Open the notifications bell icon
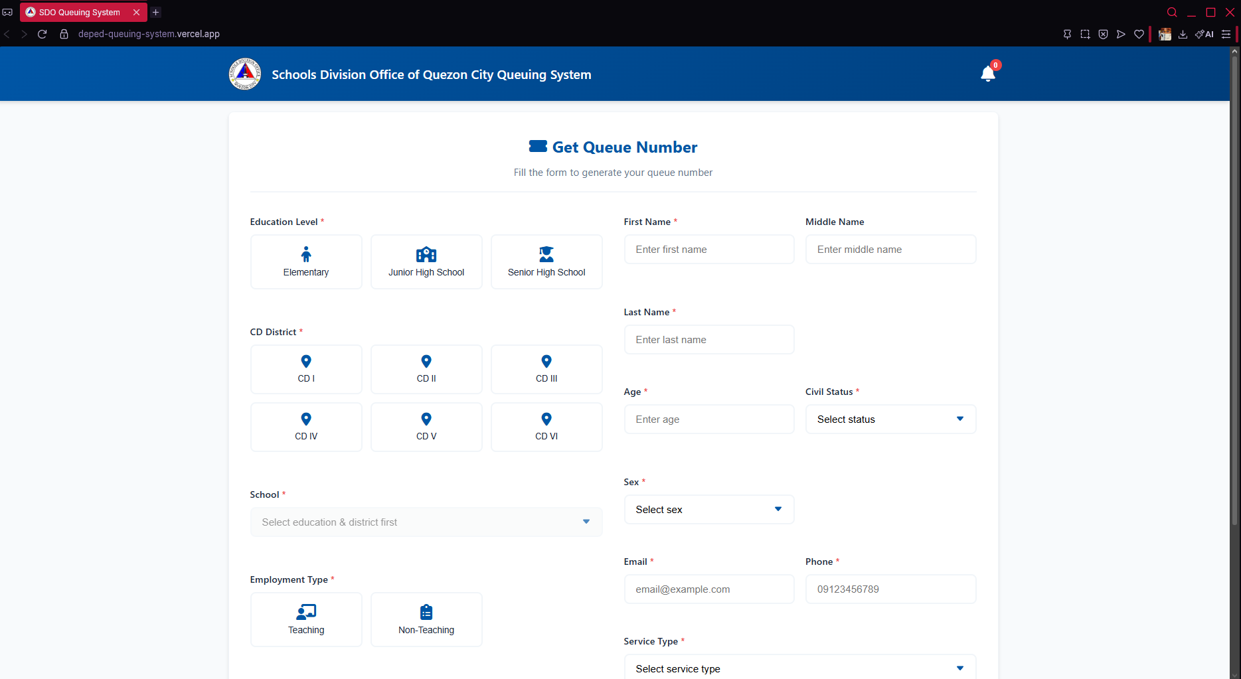1241x679 pixels. [x=988, y=74]
